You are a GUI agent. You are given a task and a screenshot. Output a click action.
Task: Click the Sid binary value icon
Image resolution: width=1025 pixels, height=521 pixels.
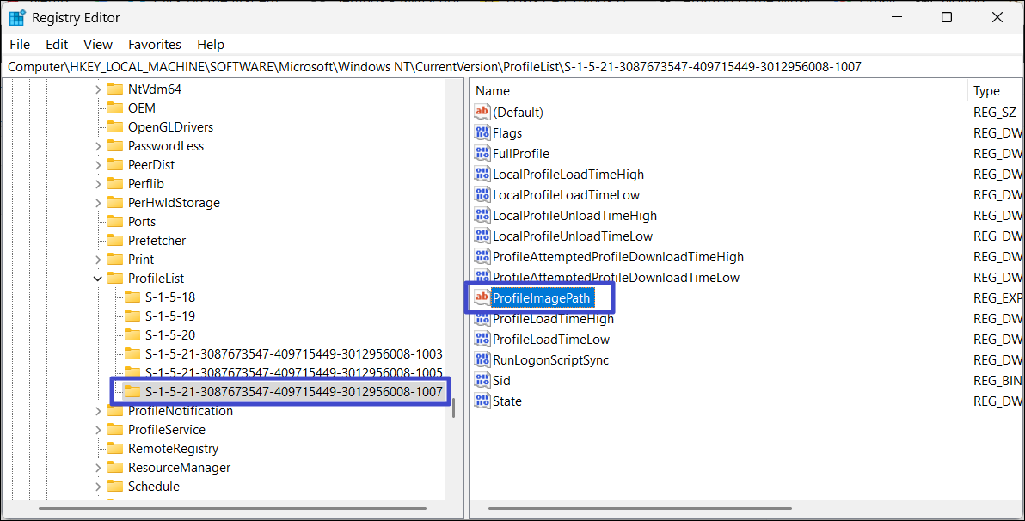click(x=482, y=381)
